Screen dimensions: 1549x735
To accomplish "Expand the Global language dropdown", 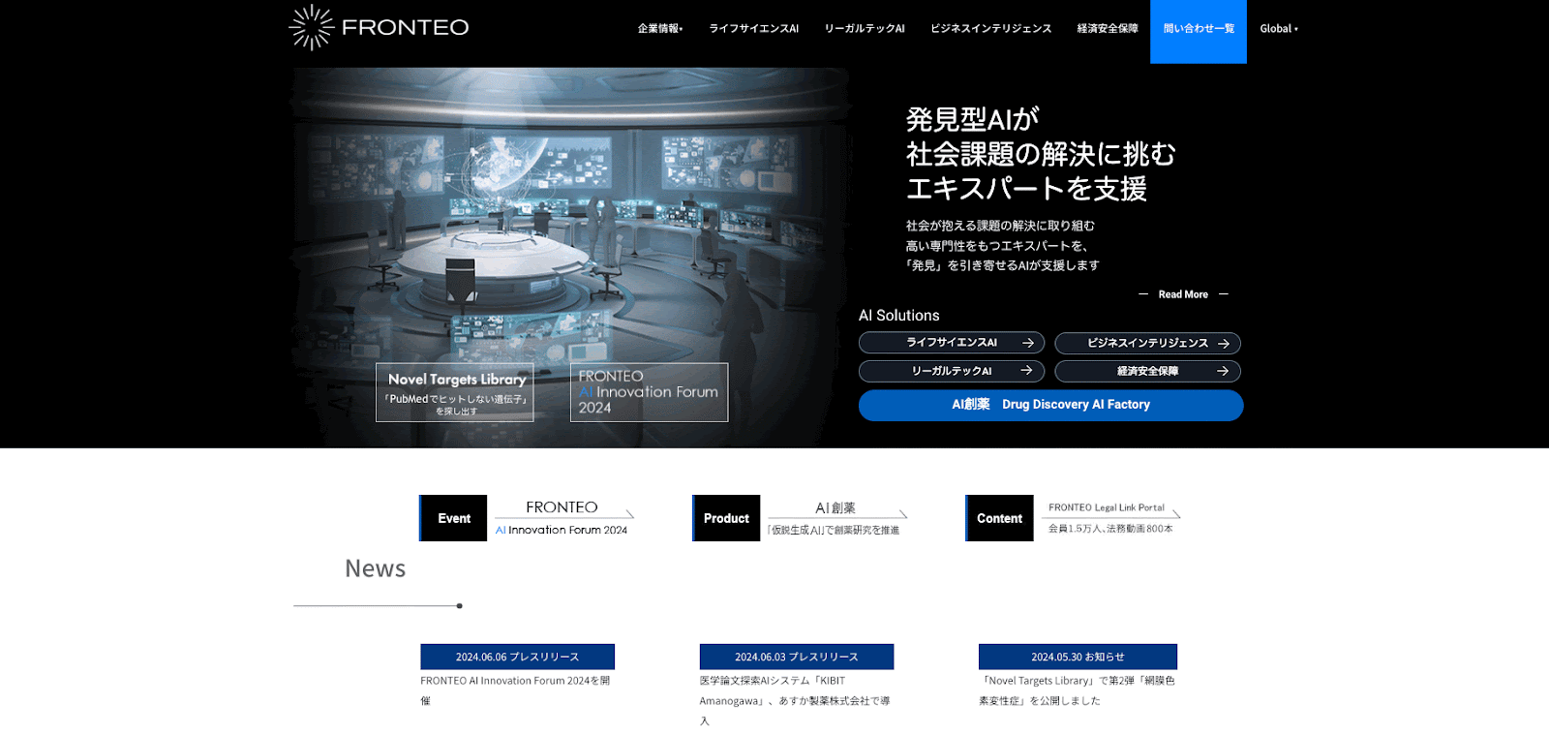I will click(1279, 28).
